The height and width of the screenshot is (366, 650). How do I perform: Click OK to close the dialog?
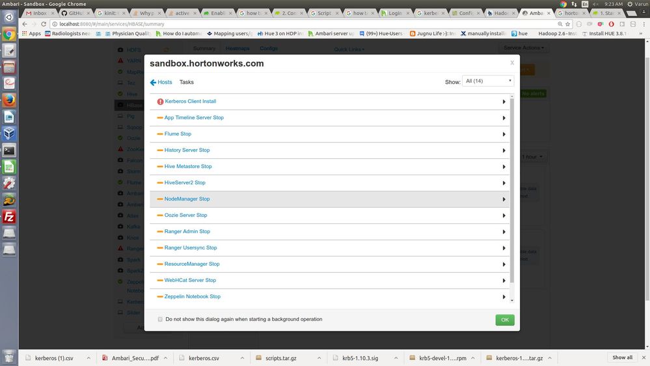pos(504,320)
